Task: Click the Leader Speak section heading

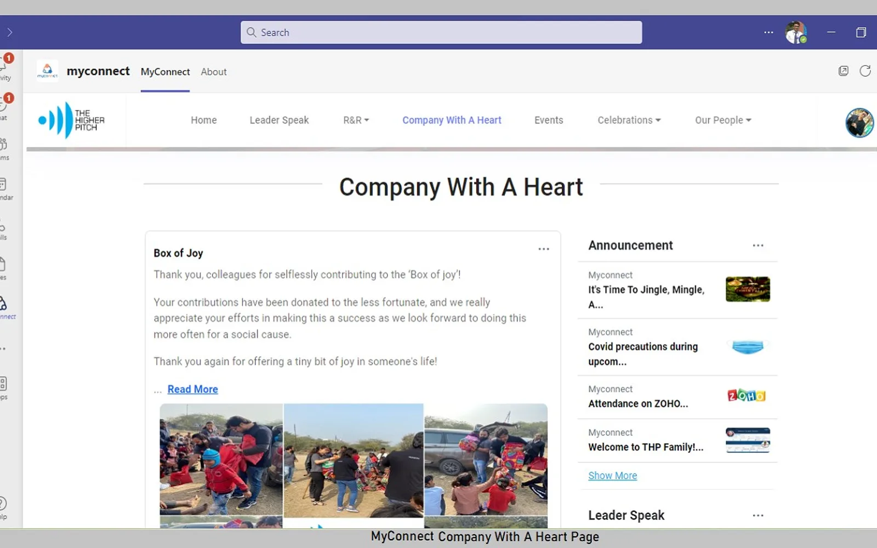Action: [626, 515]
